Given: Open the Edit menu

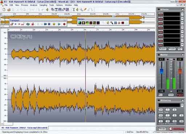Looking at the screenshot, I should pos(11,5).
